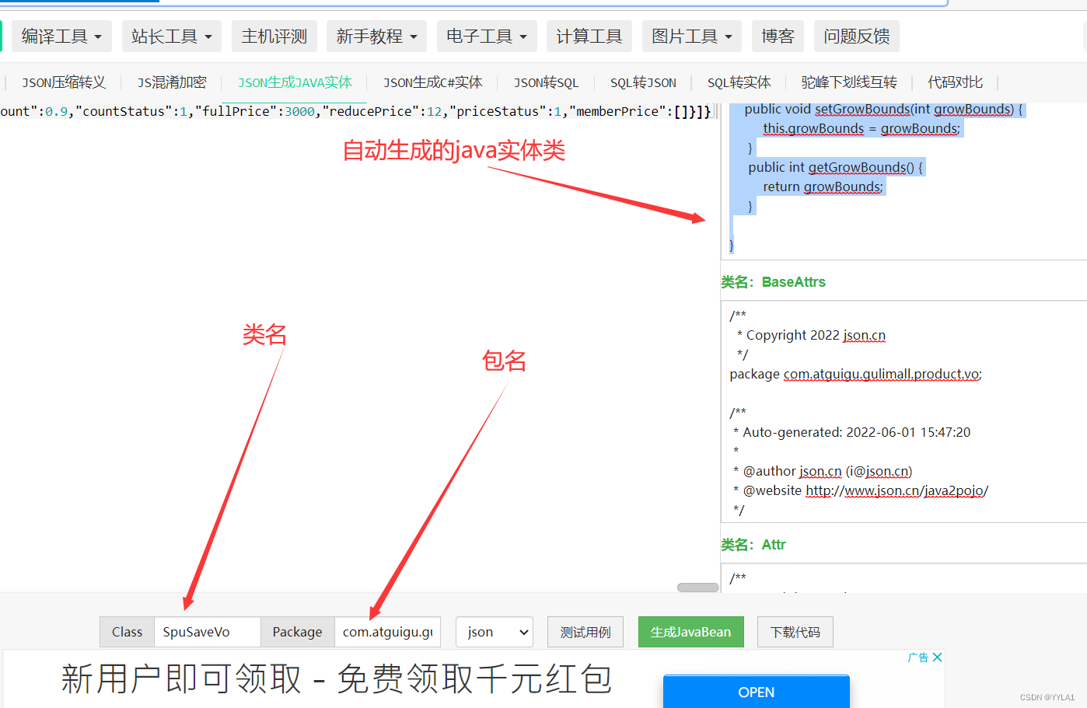
Task: Click the 测试用例 button
Action: pos(585,632)
